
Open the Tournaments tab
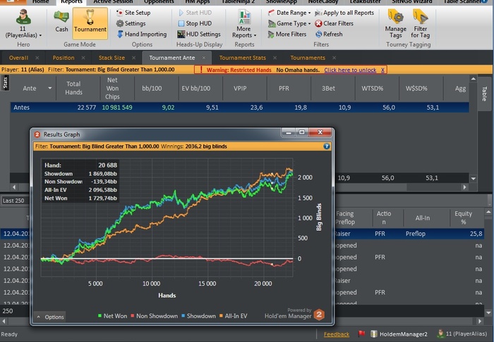coord(308,58)
